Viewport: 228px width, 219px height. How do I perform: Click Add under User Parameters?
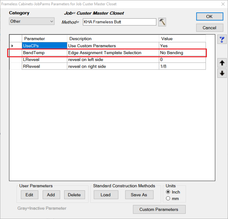[51, 195]
